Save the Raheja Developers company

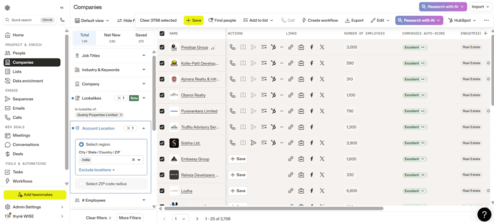coord(238,175)
